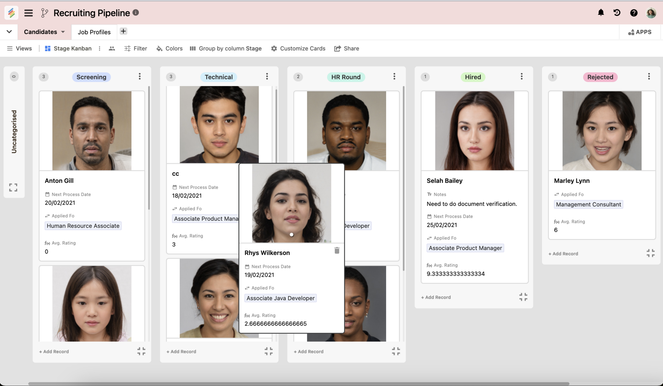Collapse the view bar with the top-left chevron

(x=9, y=32)
